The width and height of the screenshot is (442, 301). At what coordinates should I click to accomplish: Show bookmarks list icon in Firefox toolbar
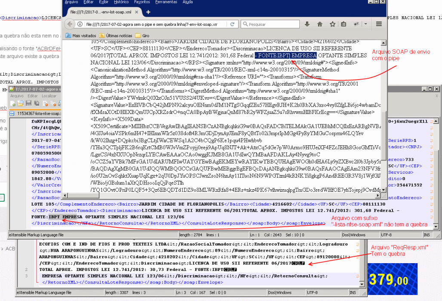coord(344,24)
